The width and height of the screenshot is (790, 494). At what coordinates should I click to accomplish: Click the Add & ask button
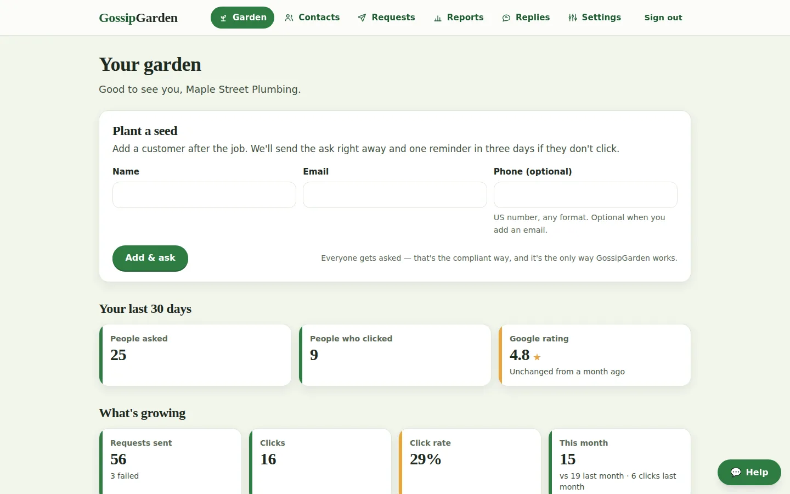click(150, 258)
